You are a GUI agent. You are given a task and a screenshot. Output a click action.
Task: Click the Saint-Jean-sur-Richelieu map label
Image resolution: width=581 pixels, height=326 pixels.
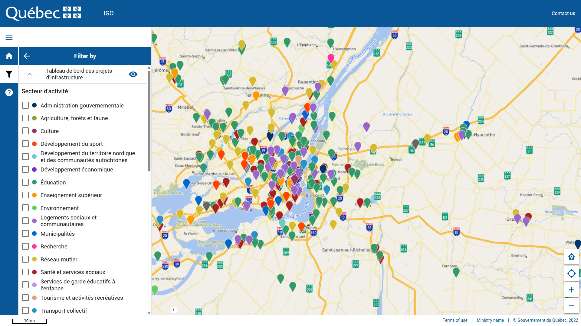click(347, 250)
